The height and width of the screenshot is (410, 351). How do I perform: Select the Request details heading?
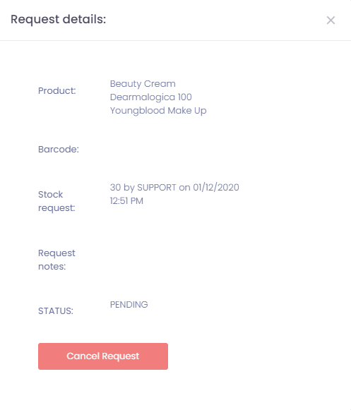pyautogui.click(x=58, y=19)
